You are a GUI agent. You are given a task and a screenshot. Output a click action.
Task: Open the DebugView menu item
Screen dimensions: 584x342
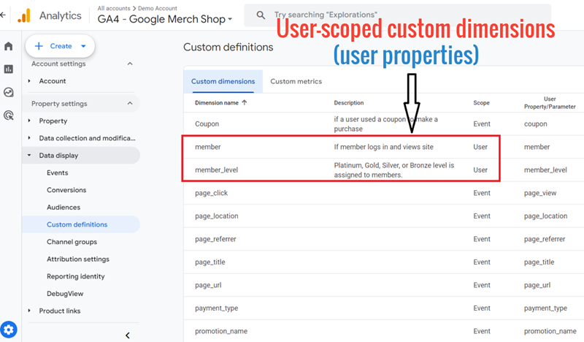(65, 294)
